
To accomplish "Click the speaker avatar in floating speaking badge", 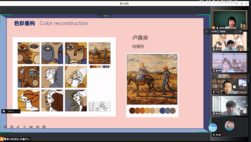I will [4, 112].
